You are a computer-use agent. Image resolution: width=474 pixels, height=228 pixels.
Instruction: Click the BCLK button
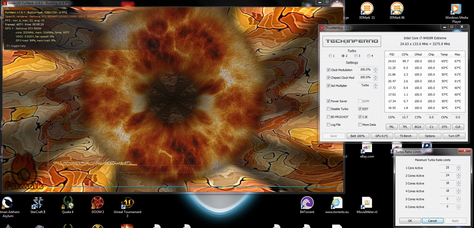coord(418,127)
